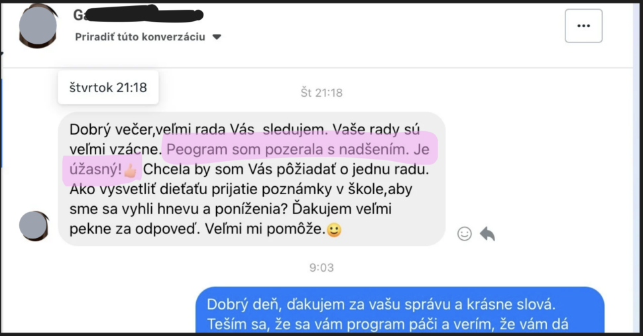Screen dimensions: 643x336
Task: Select the blue reply bubble starting Dobrý deň
Action: tap(400, 309)
